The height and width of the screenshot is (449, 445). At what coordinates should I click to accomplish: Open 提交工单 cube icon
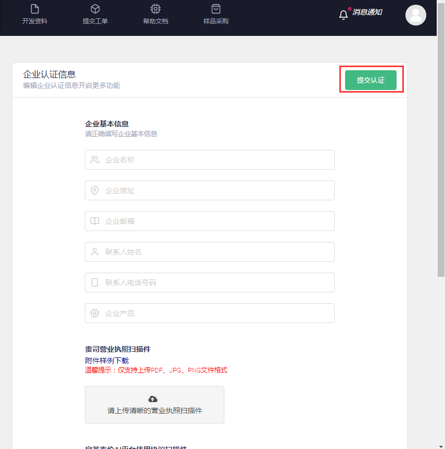point(95,9)
